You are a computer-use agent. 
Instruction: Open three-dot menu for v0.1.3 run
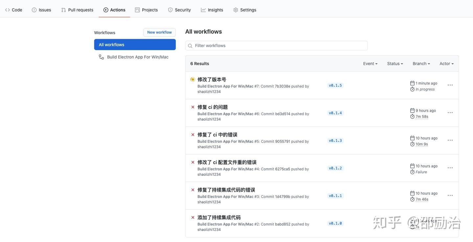click(450, 140)
